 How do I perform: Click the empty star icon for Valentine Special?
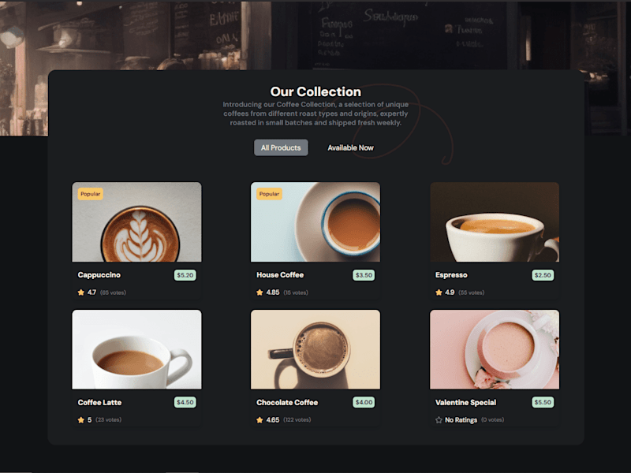(x=439, y=420)
